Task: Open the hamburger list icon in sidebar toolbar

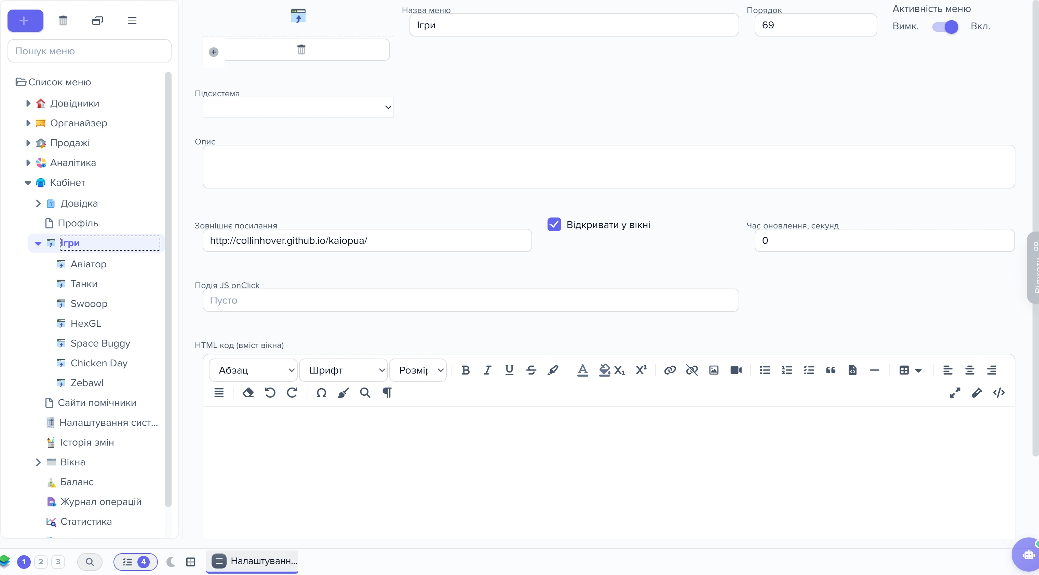Action: [132, 20]
